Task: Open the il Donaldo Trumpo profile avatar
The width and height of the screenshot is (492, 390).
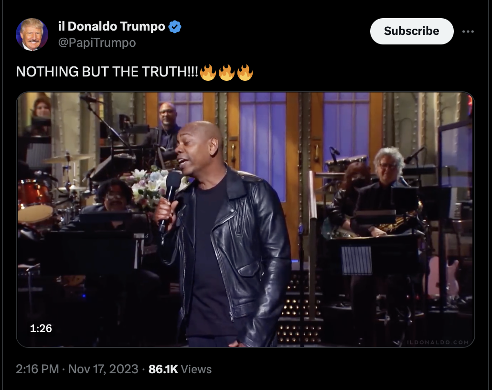Action: [32, 34]
